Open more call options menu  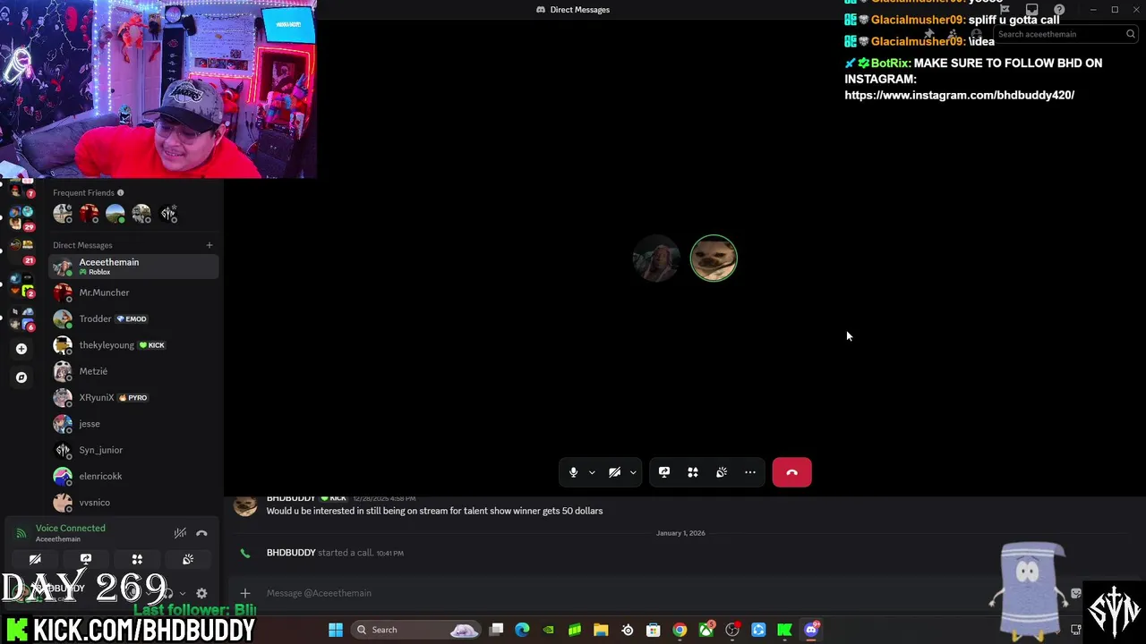pos(750,472)
